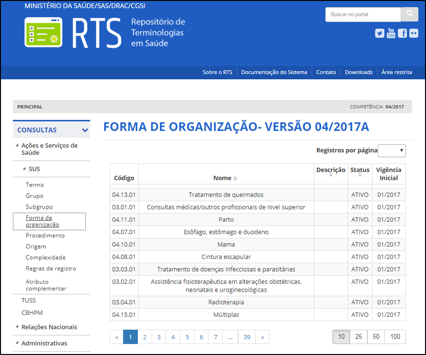
Task: Go to Downloads menu item
Action: pyautogui.click(x=358, y=73)
